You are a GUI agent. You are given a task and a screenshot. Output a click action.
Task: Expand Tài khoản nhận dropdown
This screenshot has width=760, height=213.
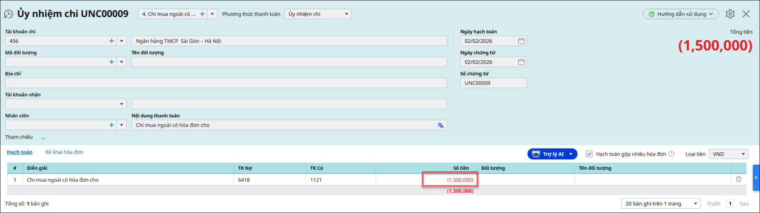[x=122, y=104]
